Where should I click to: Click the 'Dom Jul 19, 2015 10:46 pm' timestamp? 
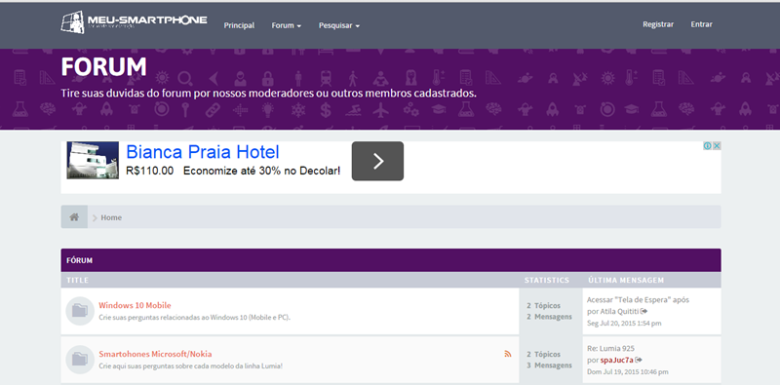(x=628, y=372)
